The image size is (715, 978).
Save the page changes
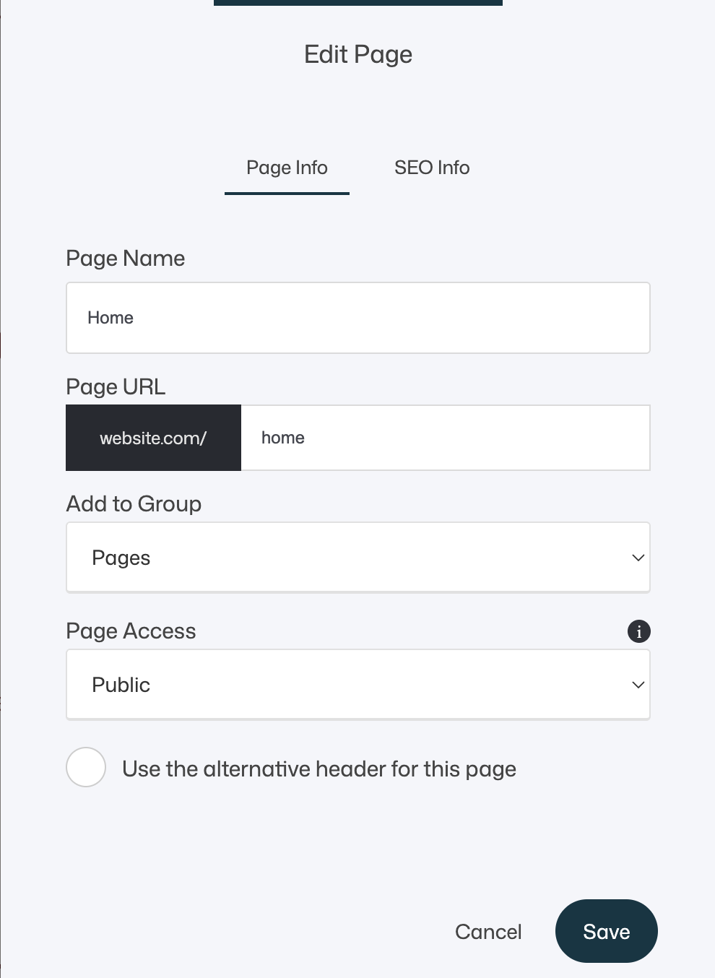pyautogui.click(x=607, y=931)
